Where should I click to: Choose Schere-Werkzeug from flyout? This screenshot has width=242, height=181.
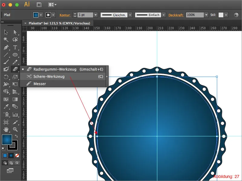point(63,77)
